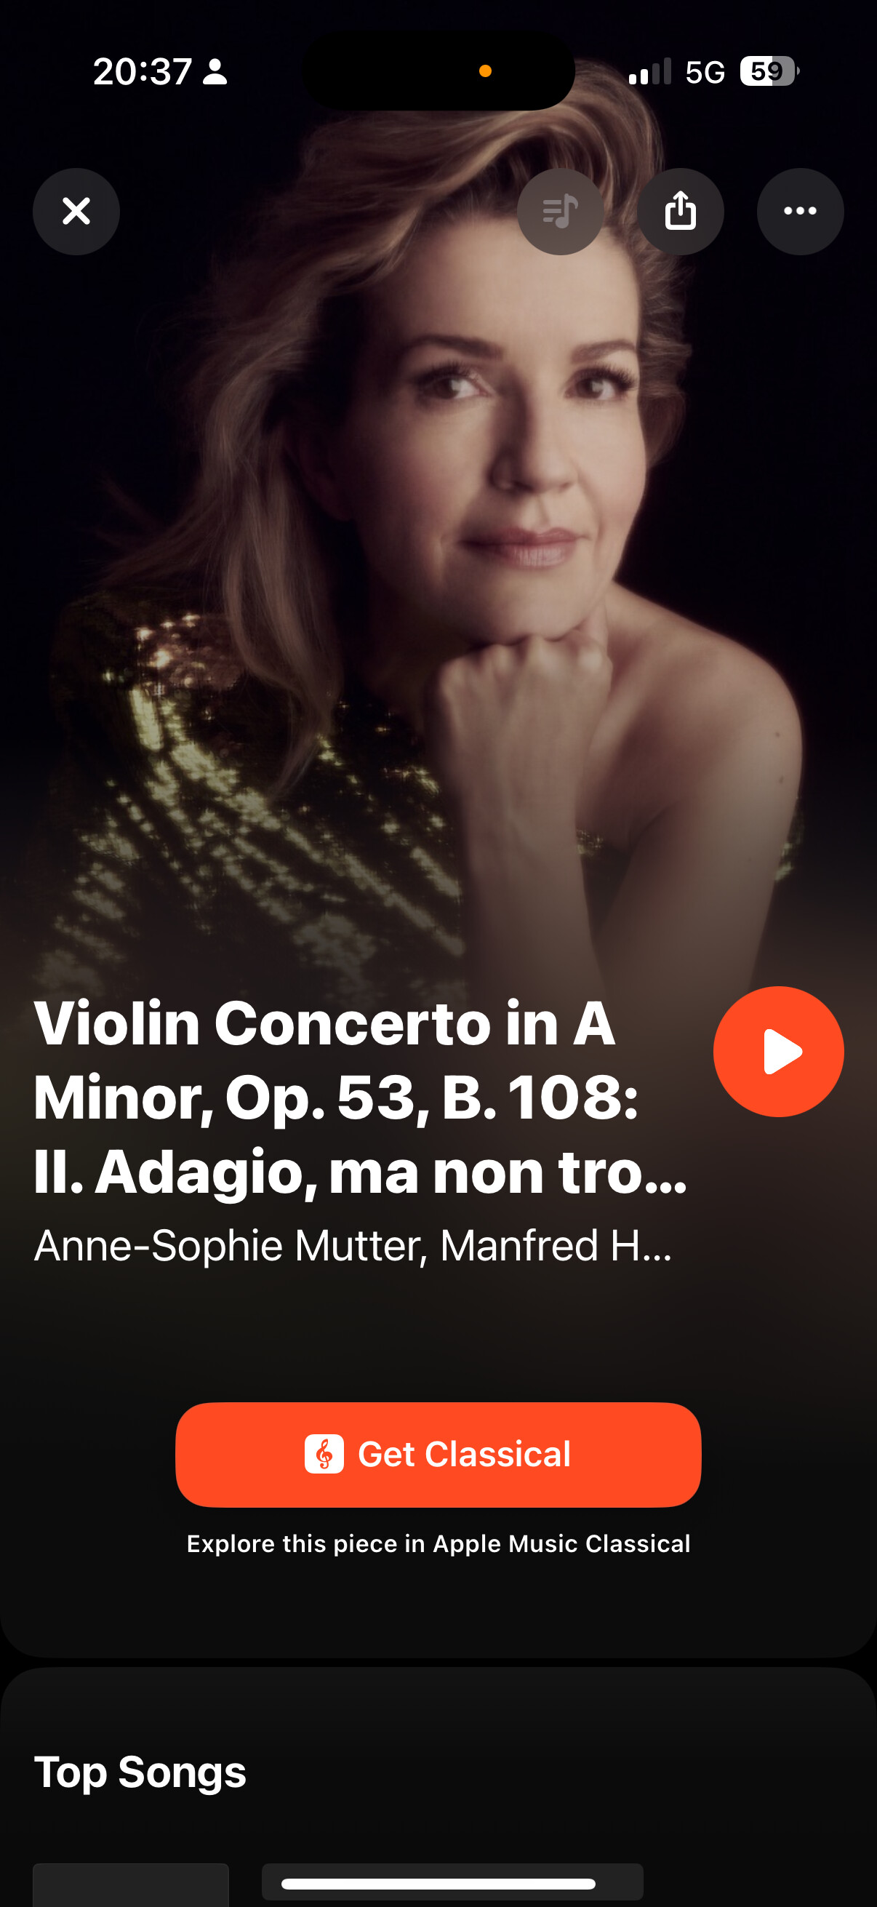Tap the 5G network indicator

click(x=705, y=72)
